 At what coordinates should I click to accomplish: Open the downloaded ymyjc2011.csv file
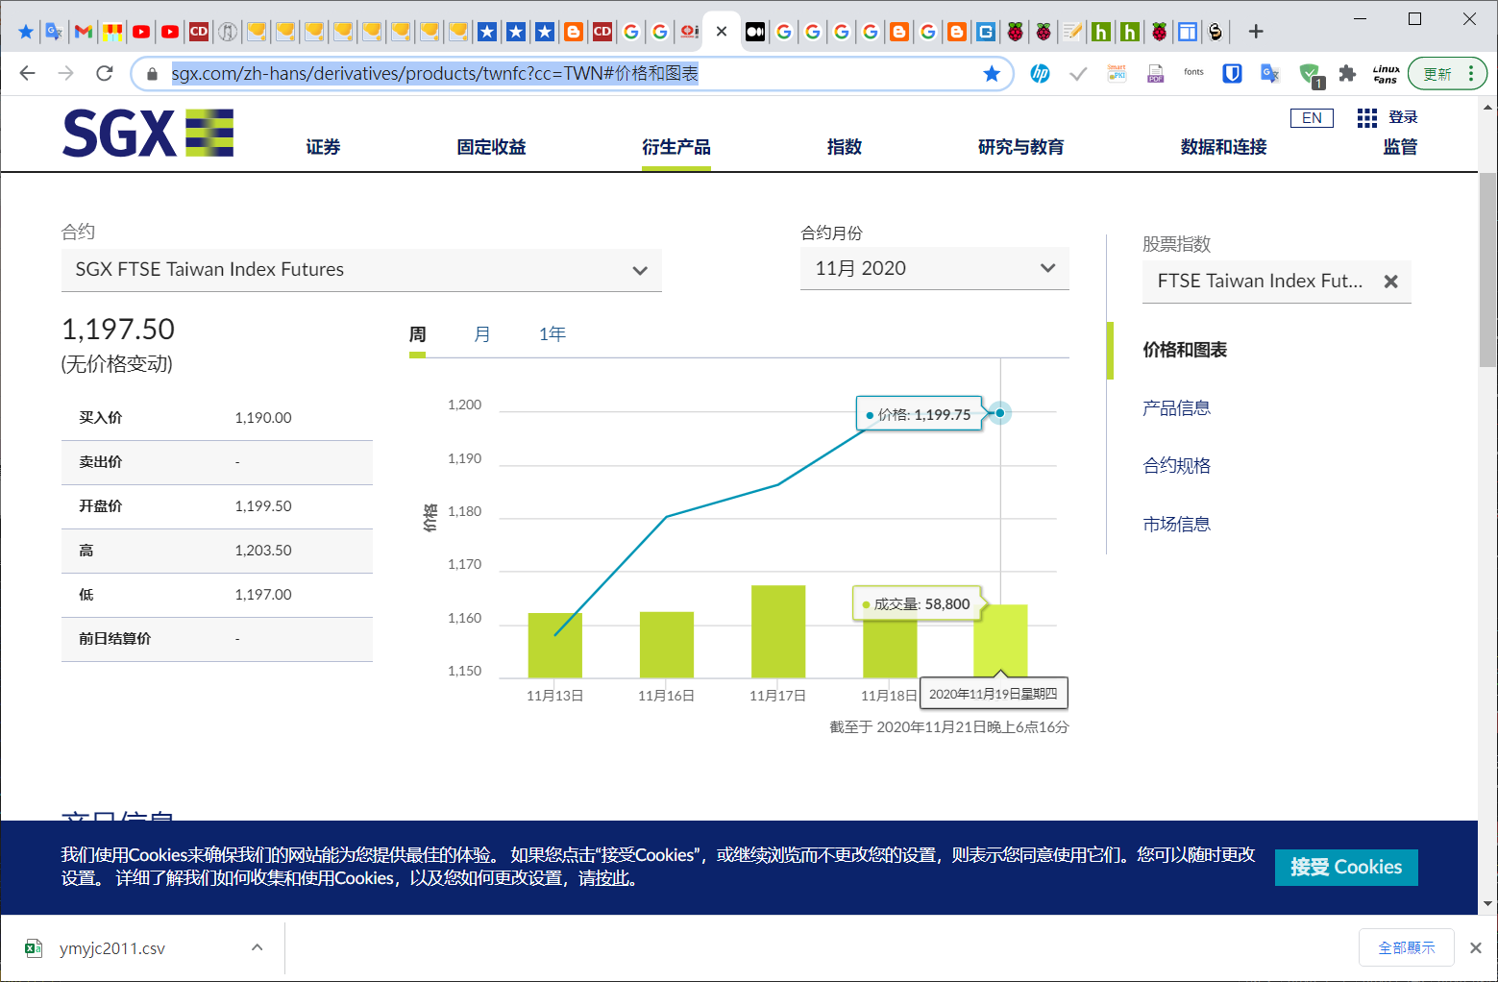click(112, 948)
